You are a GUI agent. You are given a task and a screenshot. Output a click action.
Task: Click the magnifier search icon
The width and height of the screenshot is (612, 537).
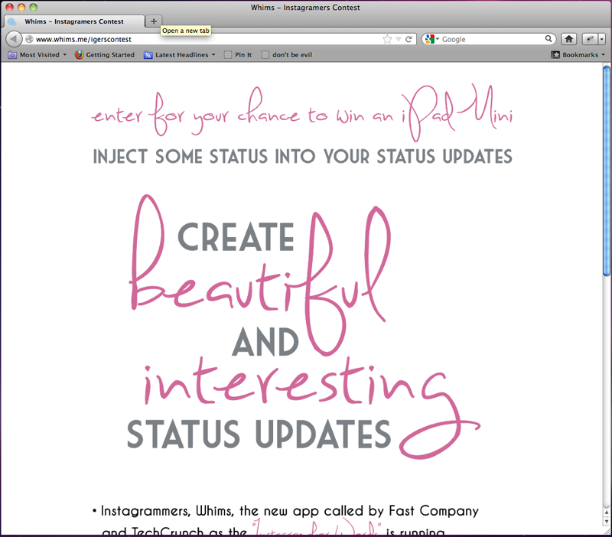[x=549, y=39]
